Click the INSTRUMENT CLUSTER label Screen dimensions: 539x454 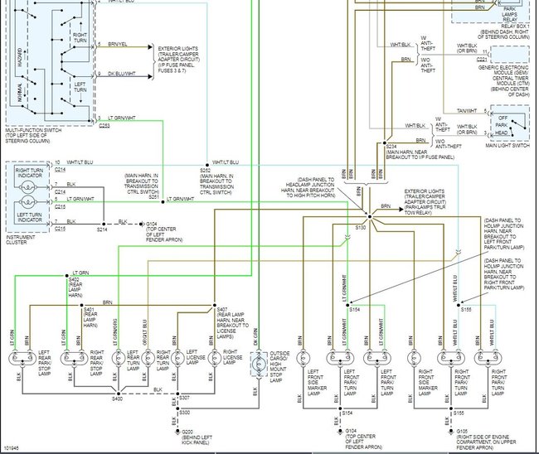pos(20,239)
